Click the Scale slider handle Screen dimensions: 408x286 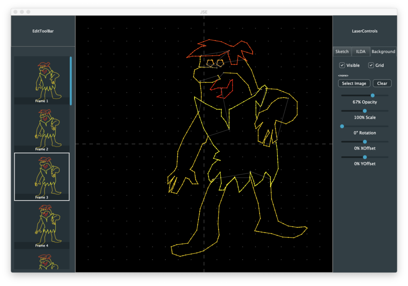tap(365, 111)
